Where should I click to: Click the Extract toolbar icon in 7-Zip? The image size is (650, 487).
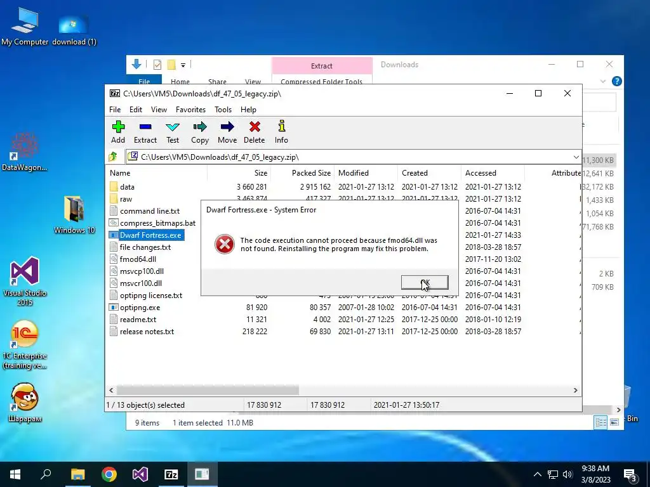[145, 132]
